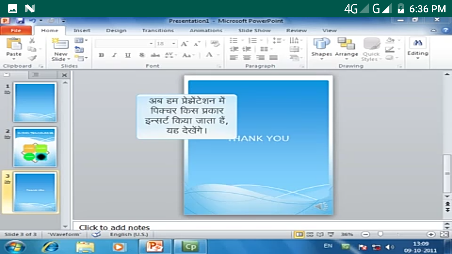Screen dimensions: 452x254
Task: Close the slides thumbnail pane
Action: pos(64,75)
